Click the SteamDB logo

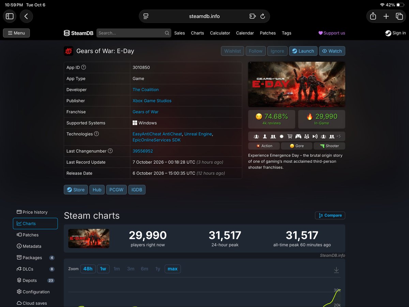point(79,33)
